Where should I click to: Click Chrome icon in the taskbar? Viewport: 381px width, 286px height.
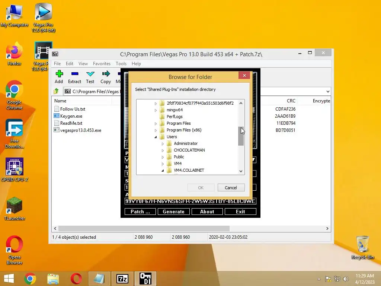(x=30, y=279)
